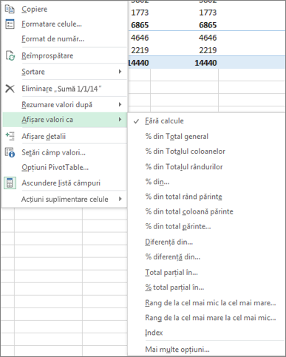The width and height of the screenshot is (286, 357).
Task: Select Diferență din... option
Action: 168,242
